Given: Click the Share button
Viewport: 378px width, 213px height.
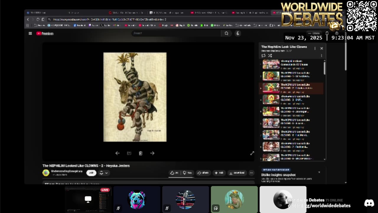Looking at the screenshot, I should (203, 173).
